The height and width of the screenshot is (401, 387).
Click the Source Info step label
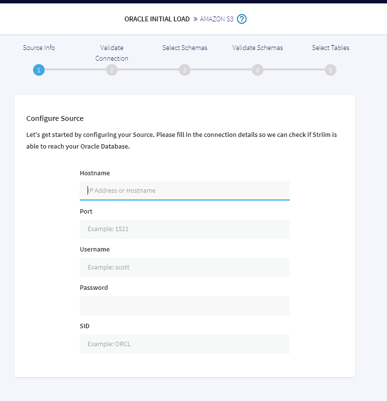[x=39, y=48]
